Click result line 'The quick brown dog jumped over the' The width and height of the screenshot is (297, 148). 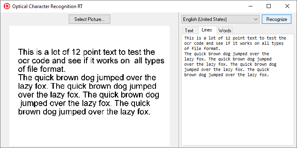(x=227, y=54)
